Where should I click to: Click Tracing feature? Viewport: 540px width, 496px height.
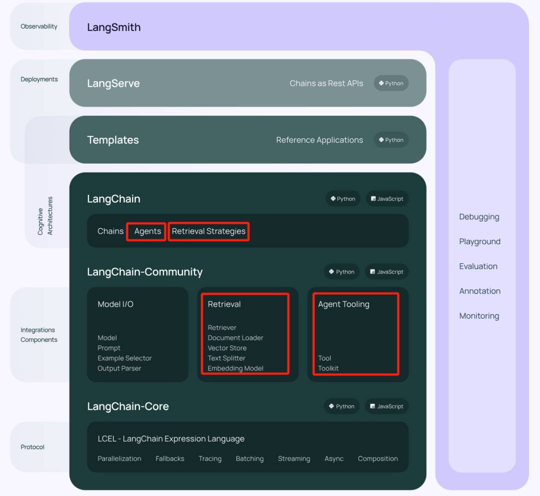pyautogui.click(x=209, y=458)
